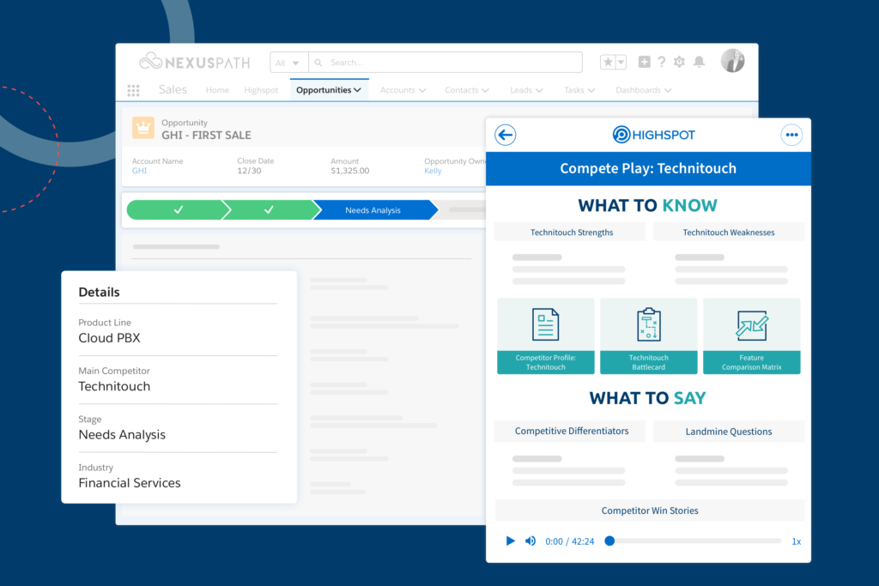Open Highspot more options ellipsis
This screenshot has width=879, height=586.
tap(791, 135)
